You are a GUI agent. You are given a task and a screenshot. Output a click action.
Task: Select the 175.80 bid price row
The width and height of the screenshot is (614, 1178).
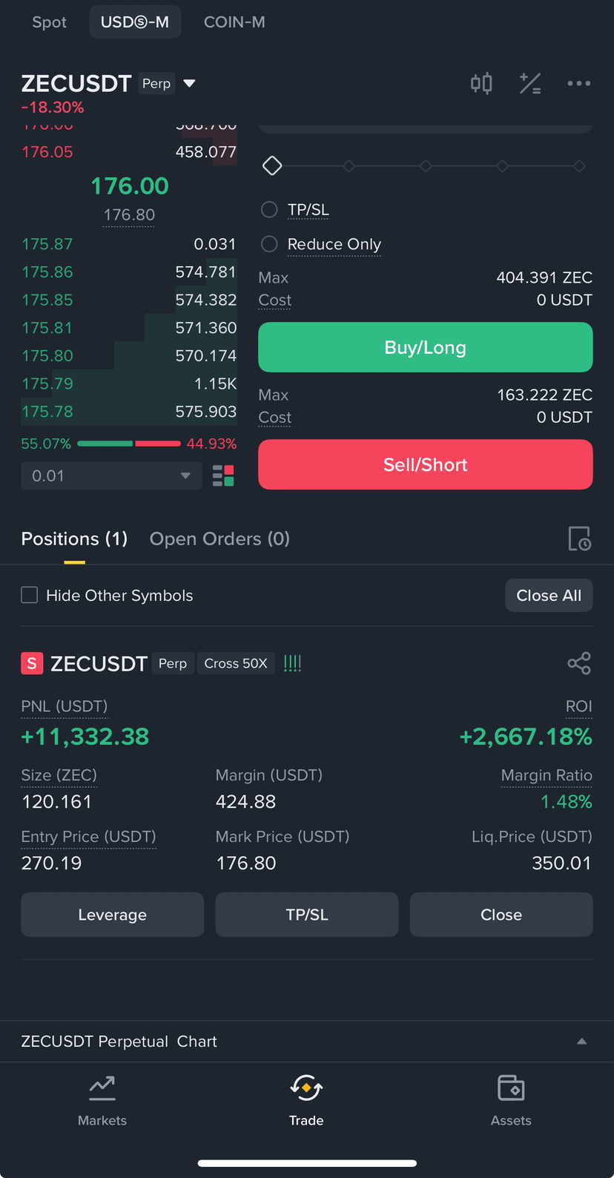(129, 356)
